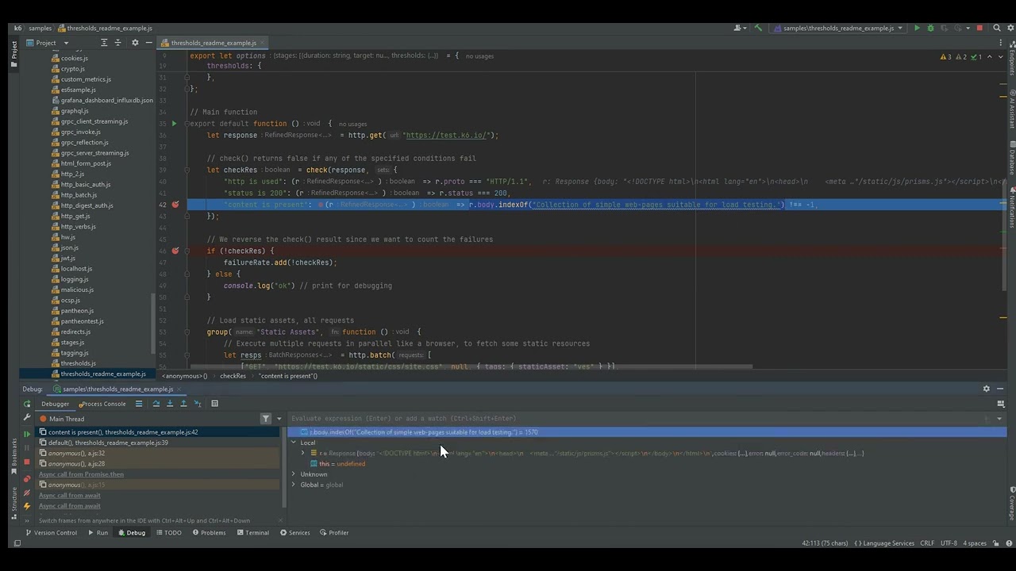Click Step Out in debugger toolbar
Viewport: 1016px width, 571px height.
point(183,404)
